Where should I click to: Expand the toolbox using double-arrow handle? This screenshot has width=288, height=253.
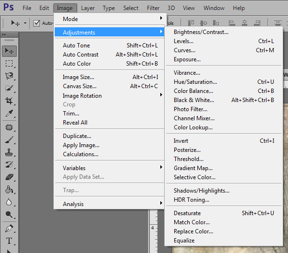tap(4, 35)
